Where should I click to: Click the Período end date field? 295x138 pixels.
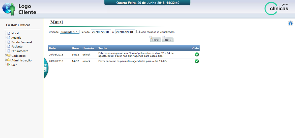[125, 32]
